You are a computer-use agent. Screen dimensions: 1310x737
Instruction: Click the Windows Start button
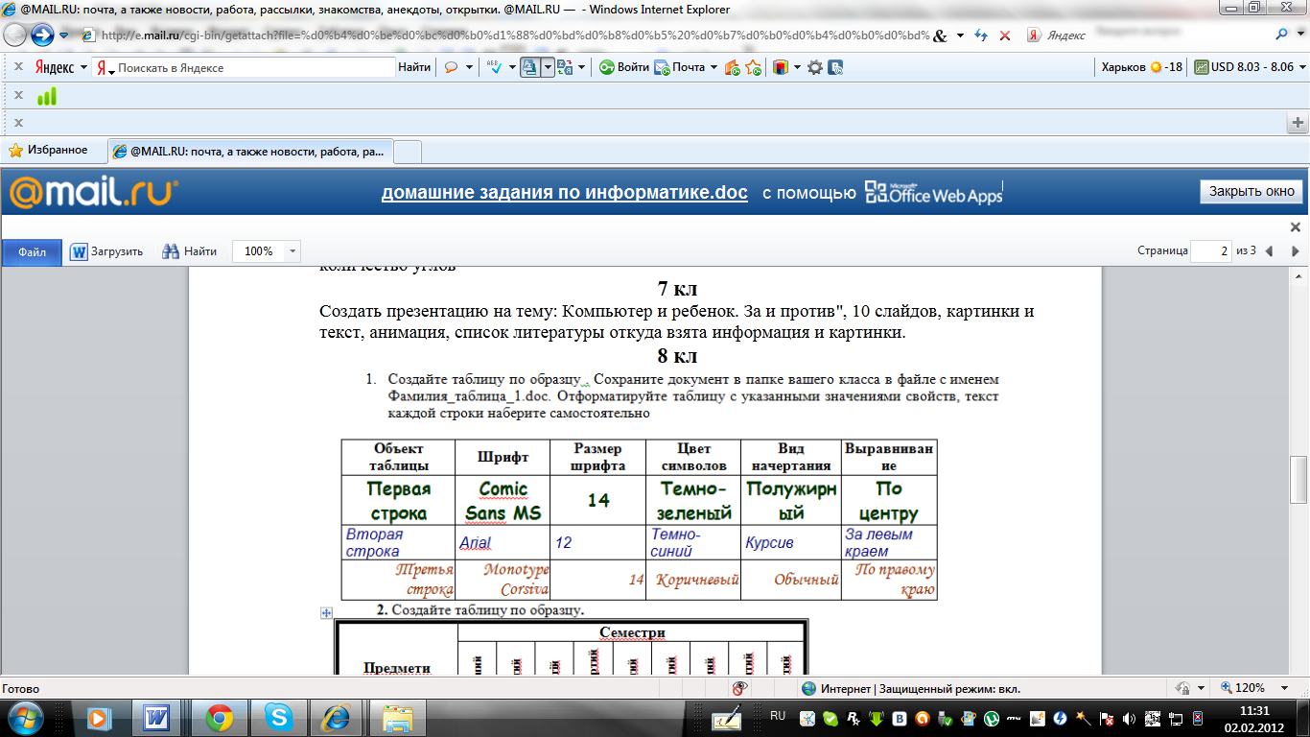28,717
